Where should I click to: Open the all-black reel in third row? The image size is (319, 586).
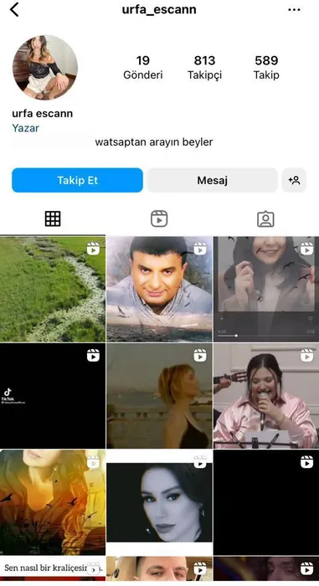[x=266, y=502]
